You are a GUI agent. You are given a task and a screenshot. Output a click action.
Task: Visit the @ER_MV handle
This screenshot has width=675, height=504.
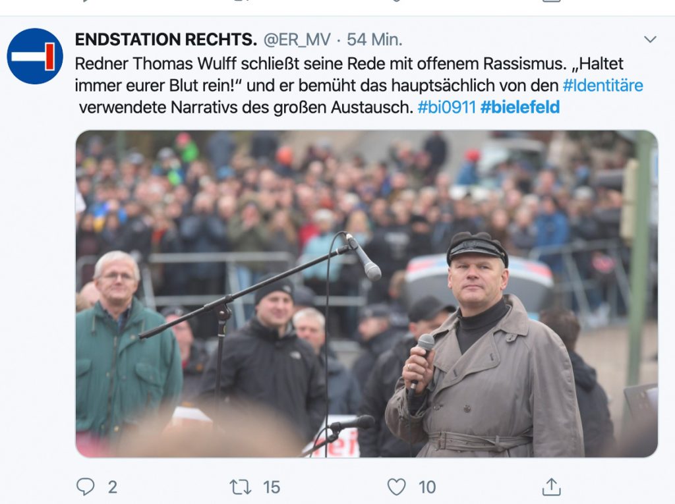coord(297,40)
